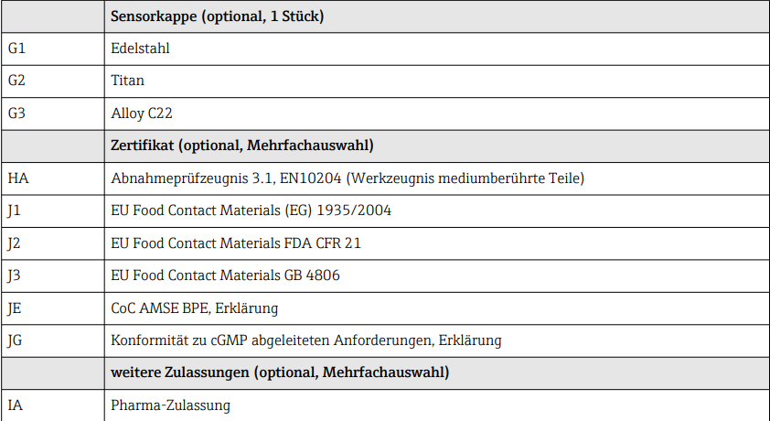This screenshot has height=421, width=770.
Task: Select the HA code cell
Action: [18, 178]
